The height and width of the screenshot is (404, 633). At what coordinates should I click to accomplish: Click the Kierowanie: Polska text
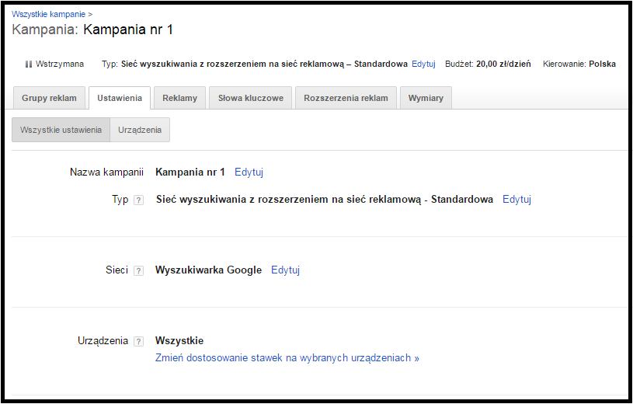tap(579, 64)
